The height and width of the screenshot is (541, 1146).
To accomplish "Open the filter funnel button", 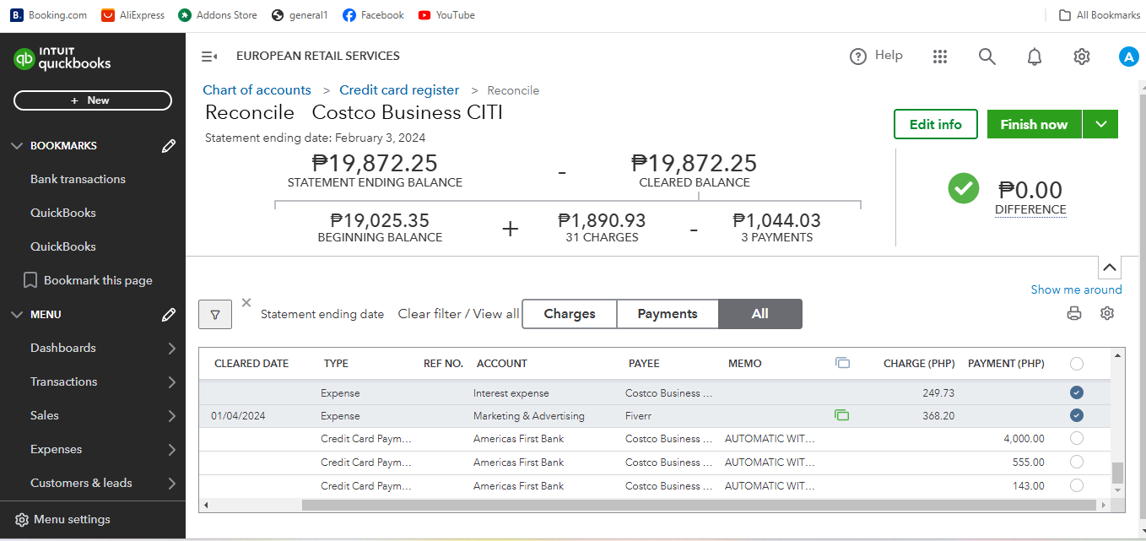I will pos(215,314).
